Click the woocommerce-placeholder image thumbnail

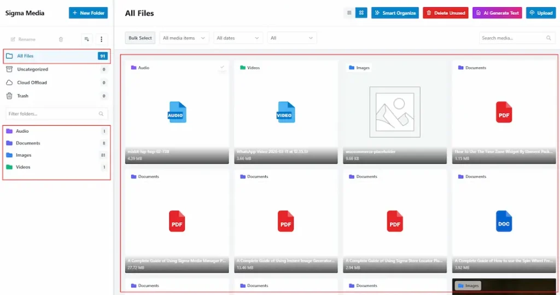(x=395, y=111)
